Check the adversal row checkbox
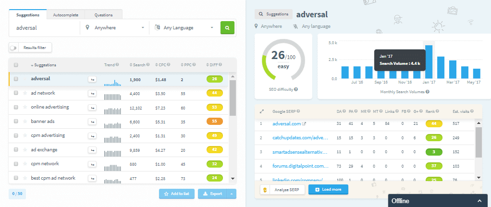 [16, 79]
